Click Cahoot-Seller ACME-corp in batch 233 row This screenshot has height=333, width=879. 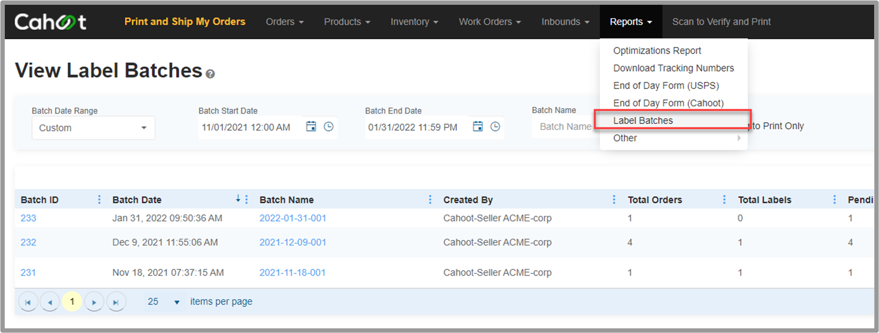pos(497,218)
